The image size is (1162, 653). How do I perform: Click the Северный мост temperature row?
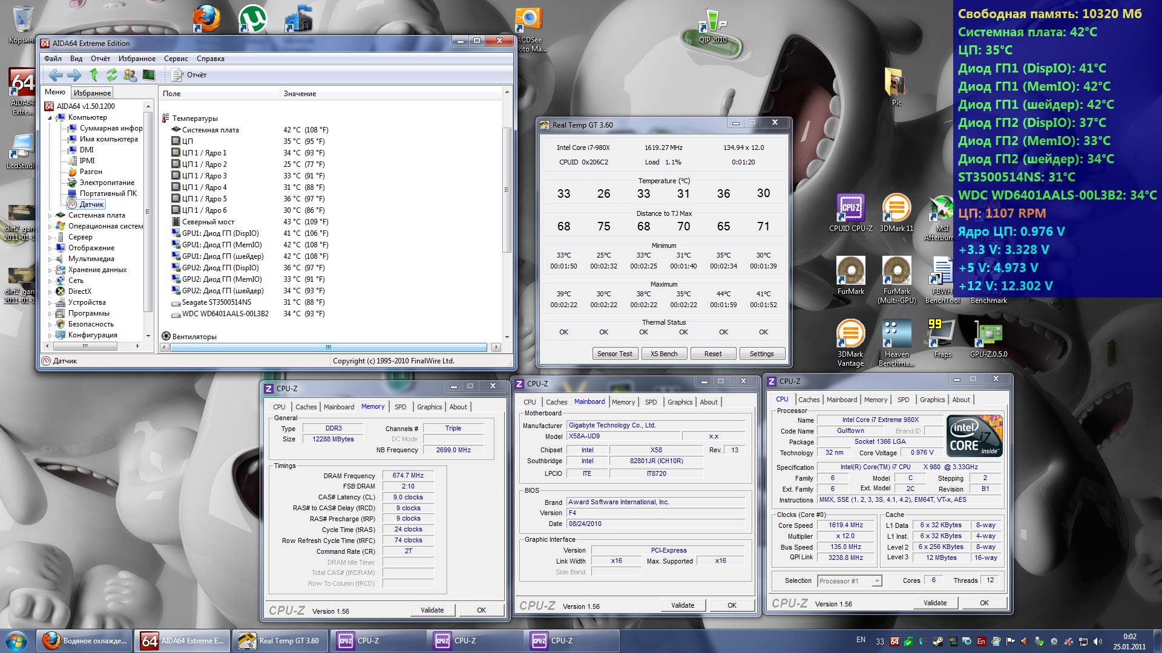(251, 222)
